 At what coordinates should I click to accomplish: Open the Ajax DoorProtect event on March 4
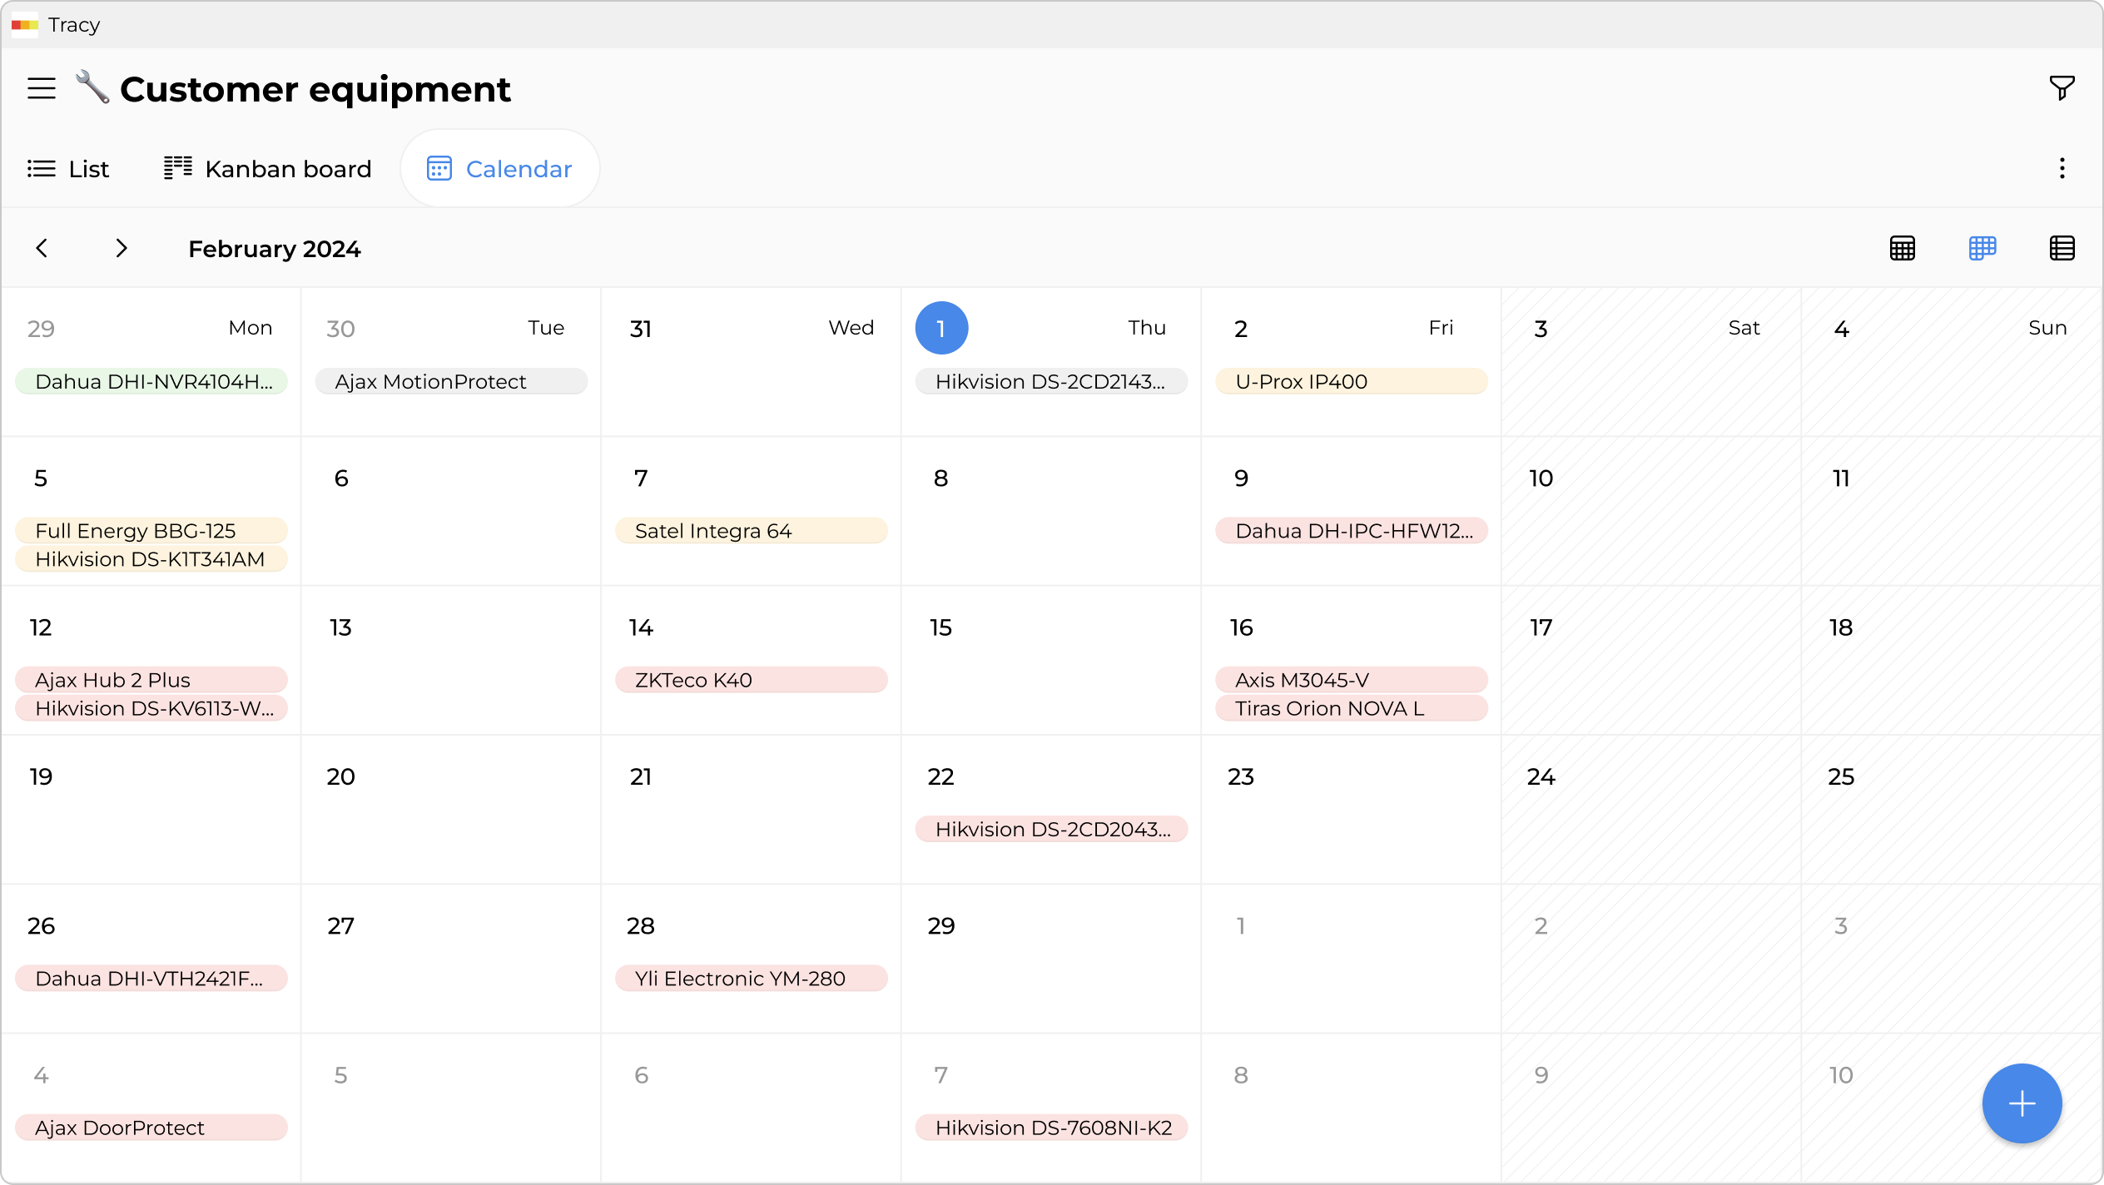click(x=151, y=1128)
